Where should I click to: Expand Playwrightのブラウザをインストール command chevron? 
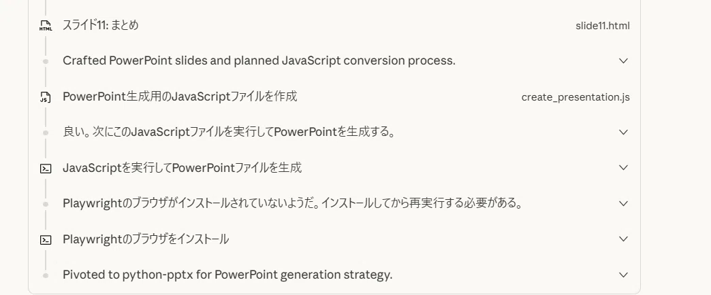[623, 239]
